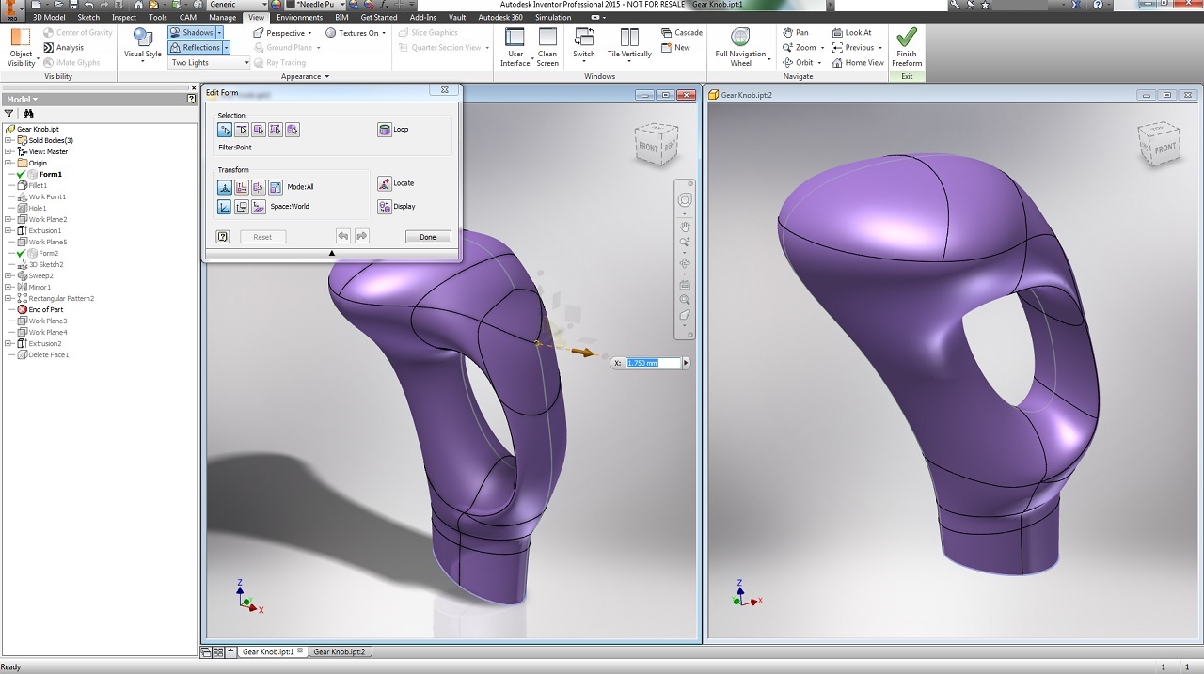Toggle the Shadows button
The image size is (1204, 674).
[195, 33]
